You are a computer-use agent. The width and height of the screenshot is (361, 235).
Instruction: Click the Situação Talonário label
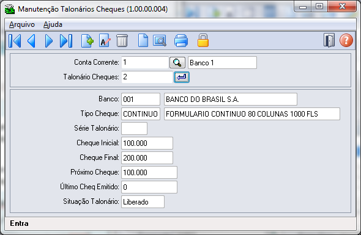pyautogui.click(x=91, y=201)
